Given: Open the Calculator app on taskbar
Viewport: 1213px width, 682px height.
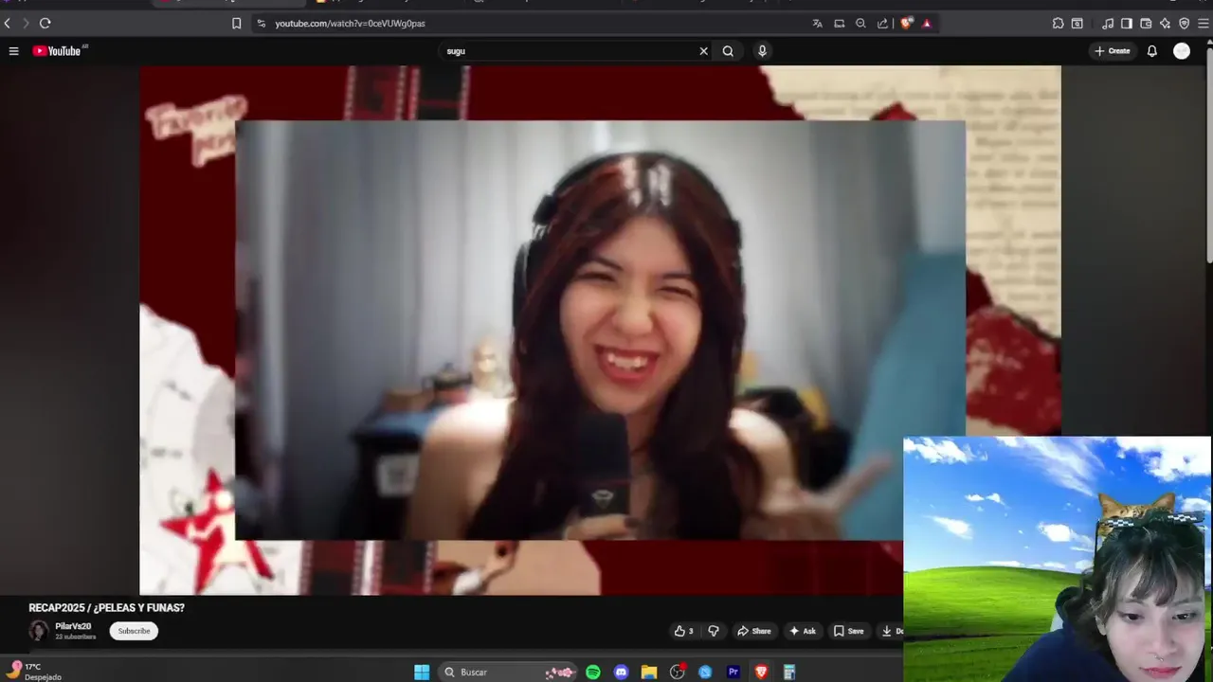Looking at the screenshot, I should tap(788, 672).
